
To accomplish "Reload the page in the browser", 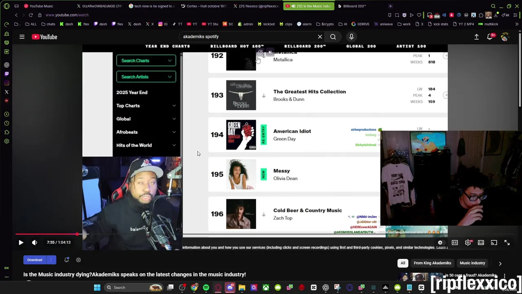I will 31,15.
